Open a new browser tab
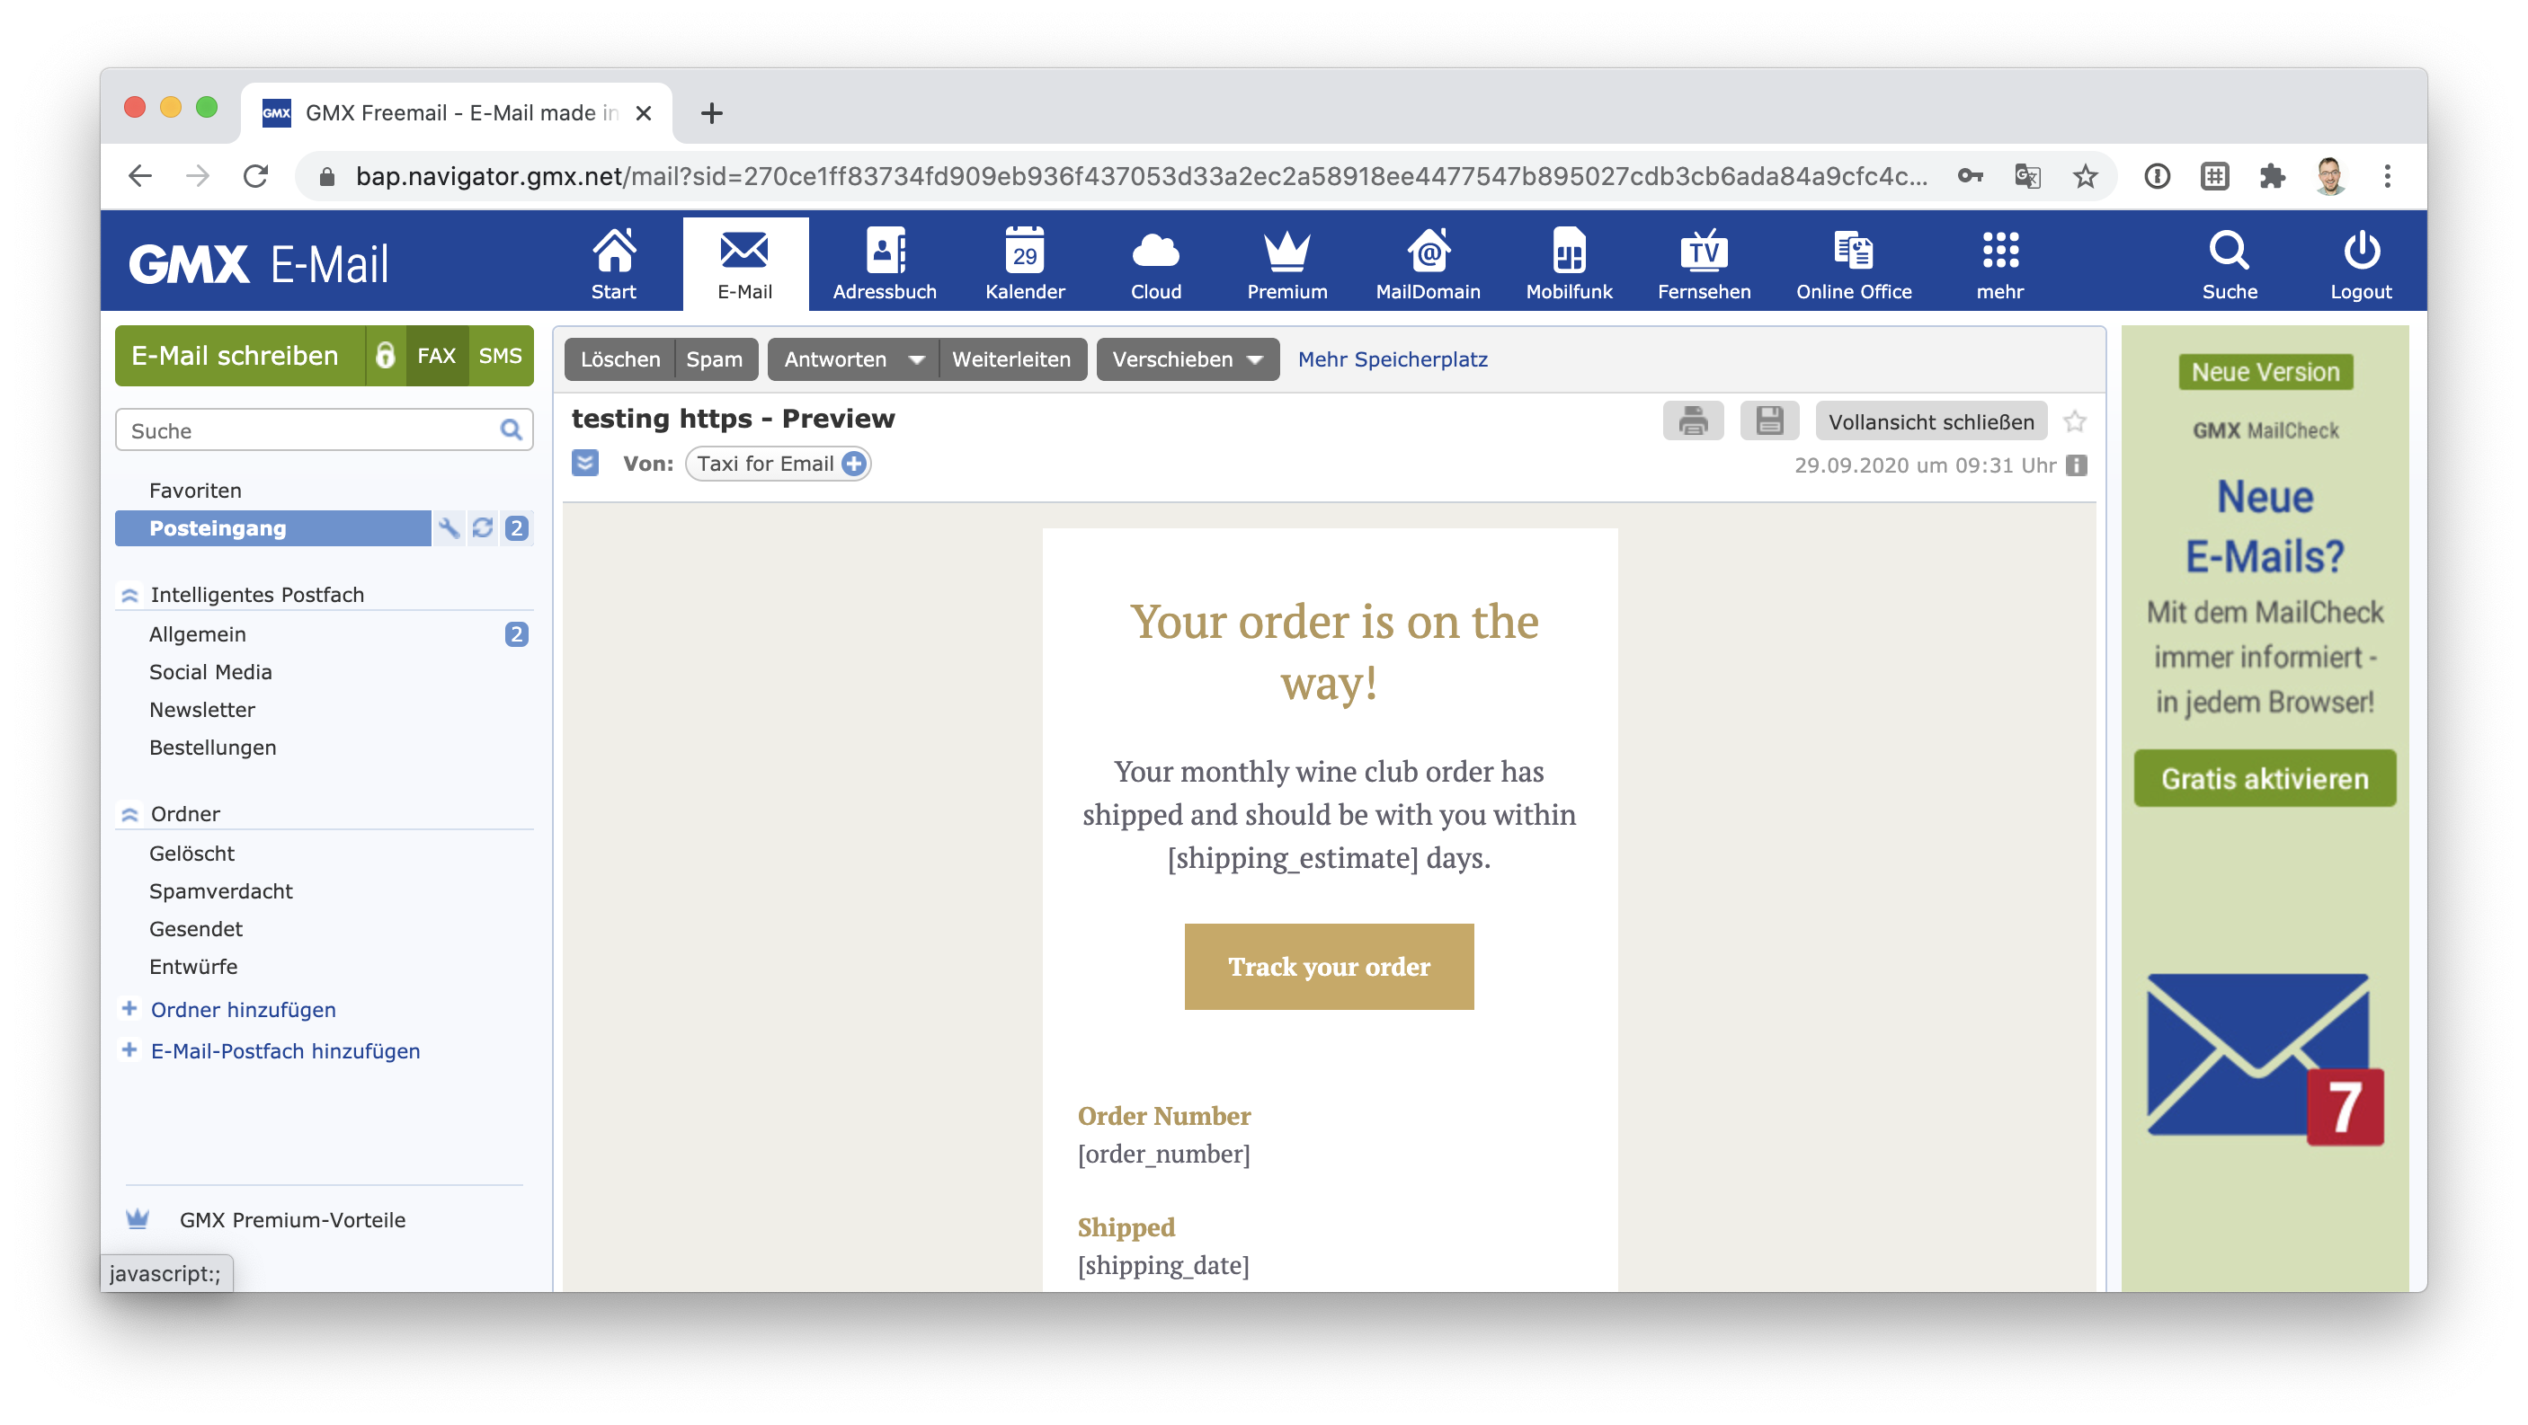The image size is (2528, 1425). pyautogui.click(x=711, y=113)
